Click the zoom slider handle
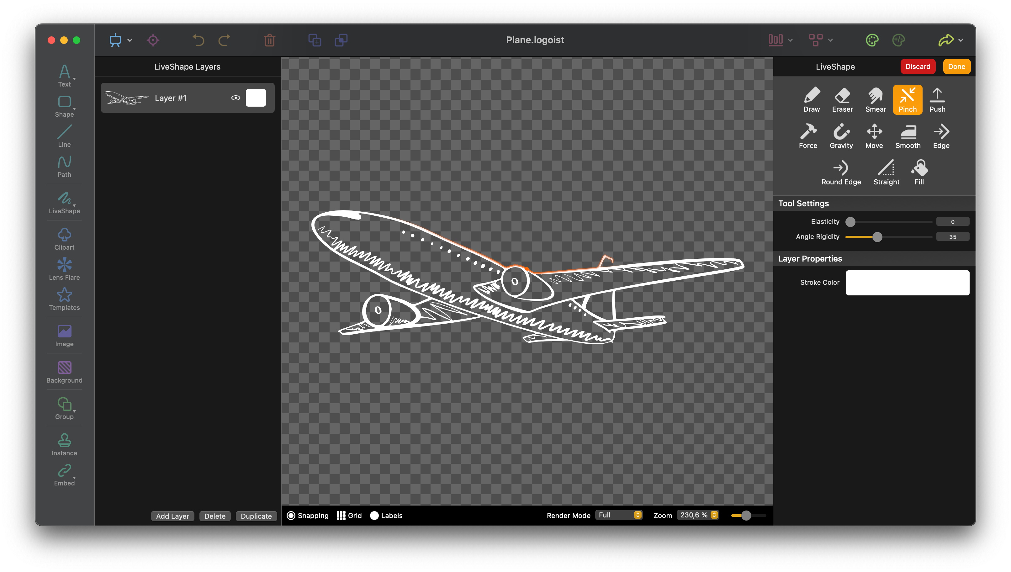This screenshot has height=572, width=1011. 746,516
